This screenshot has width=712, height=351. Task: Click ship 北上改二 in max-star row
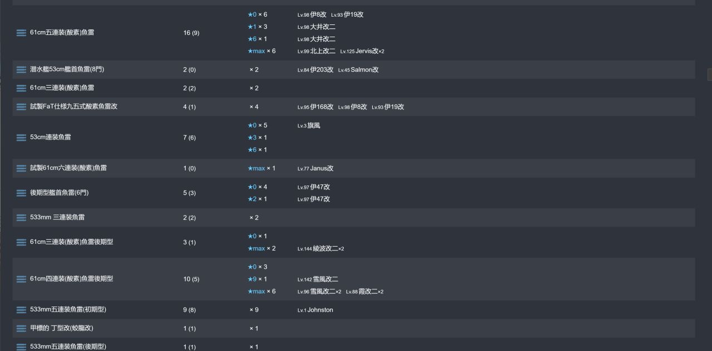(323, 51)
